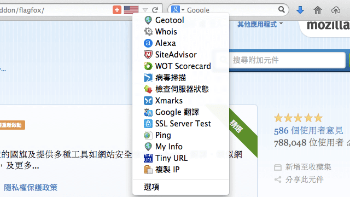Select Alexa menu entry

(x=181, y=43)
